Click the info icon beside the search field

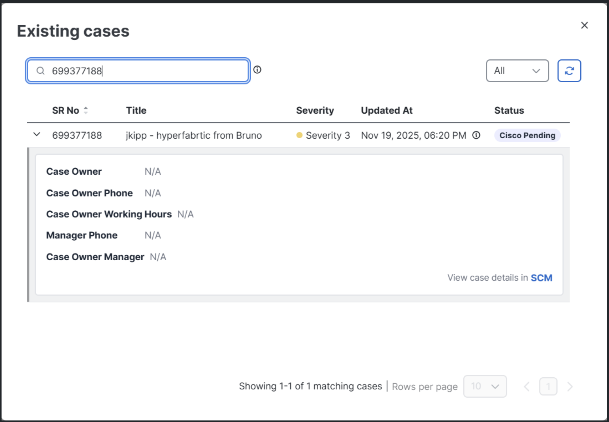pos(258,70)
